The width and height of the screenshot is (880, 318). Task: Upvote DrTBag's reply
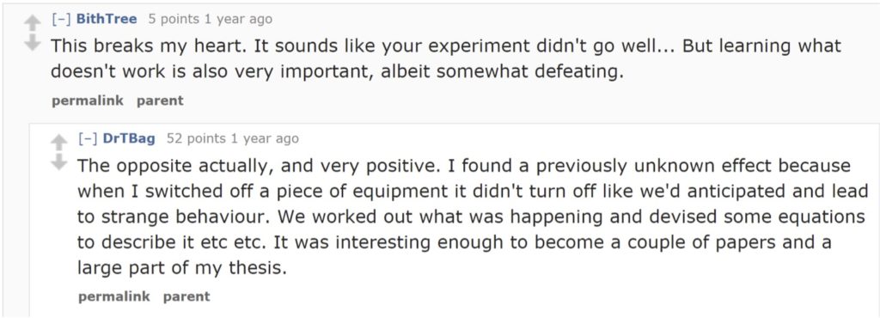[59, 141]
